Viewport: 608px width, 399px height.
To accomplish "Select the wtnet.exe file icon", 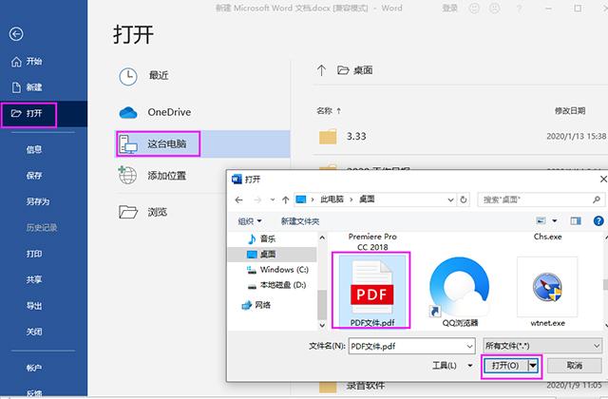I will click(547, 293).
